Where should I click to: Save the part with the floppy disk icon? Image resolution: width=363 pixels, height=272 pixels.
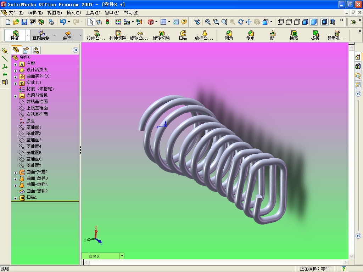click(24, 22)
